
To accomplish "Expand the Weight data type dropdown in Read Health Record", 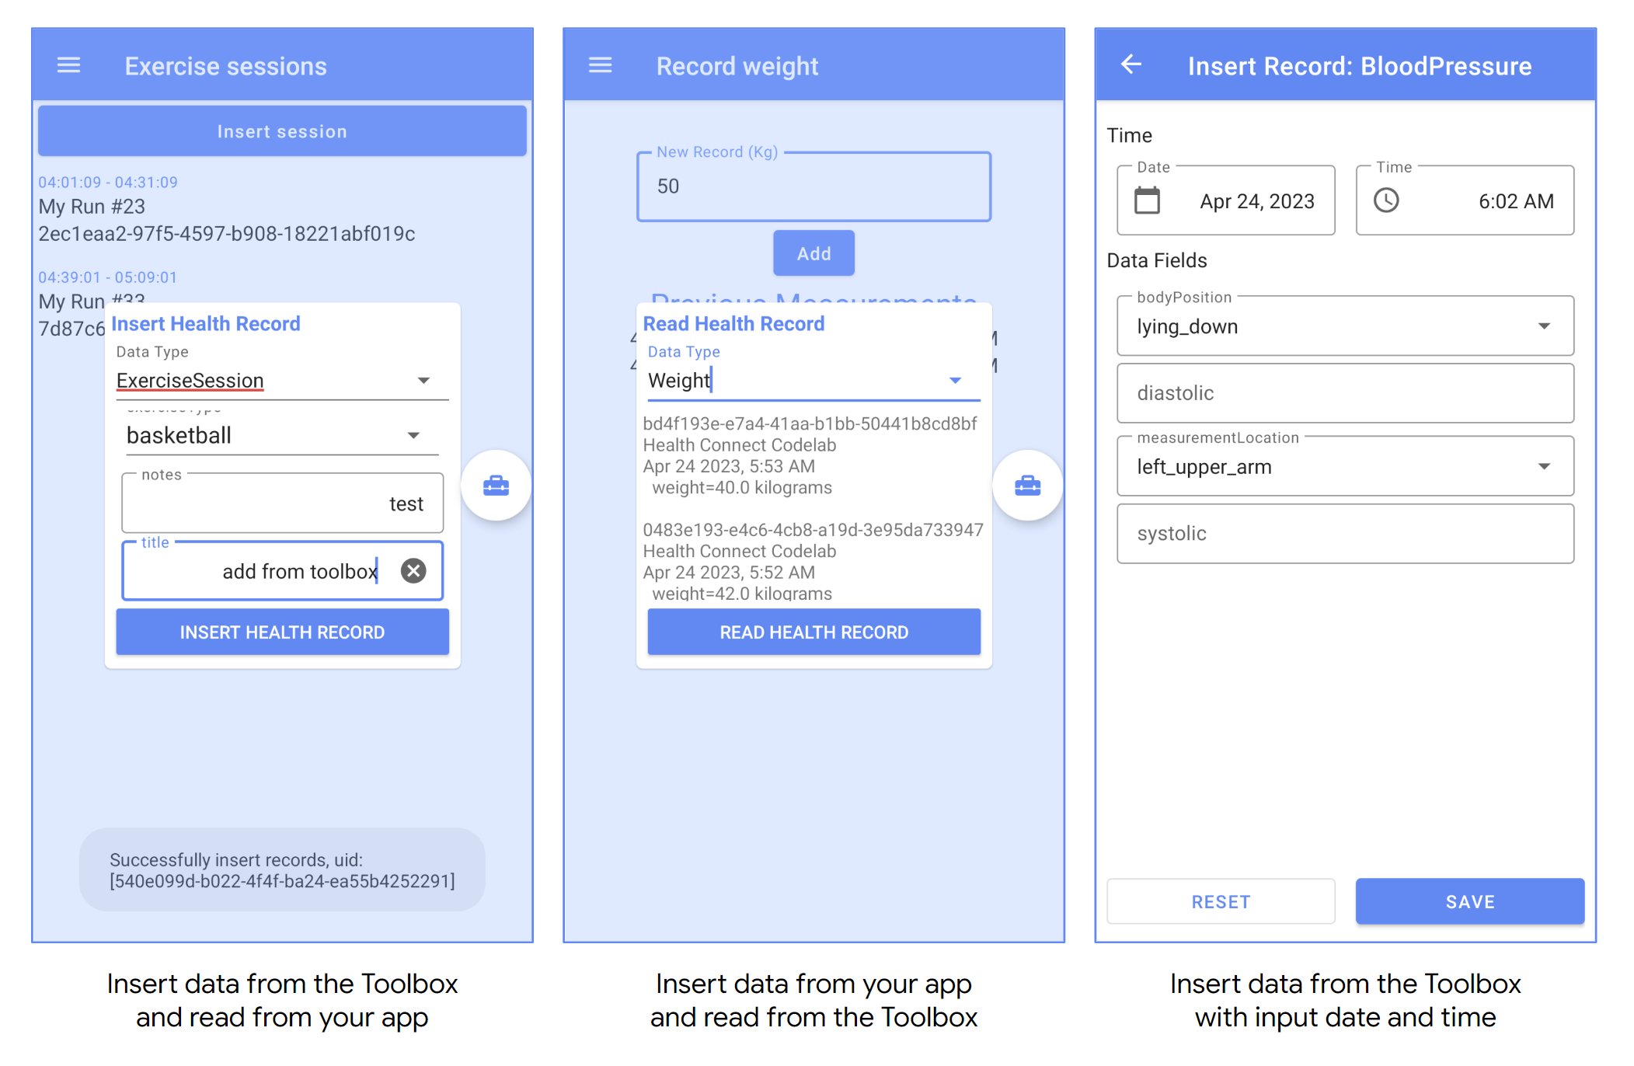I will [959, 380].
